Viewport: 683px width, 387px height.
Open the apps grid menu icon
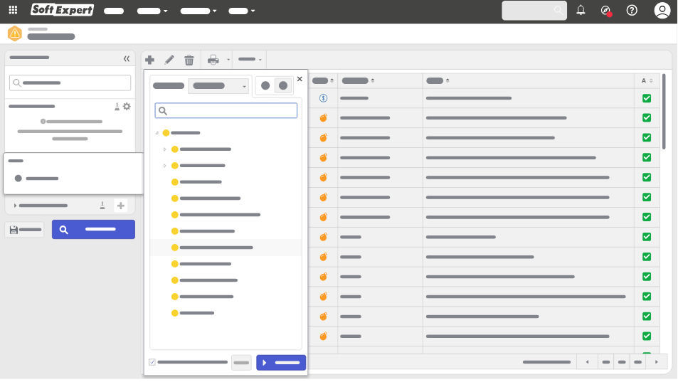(13, 11)
